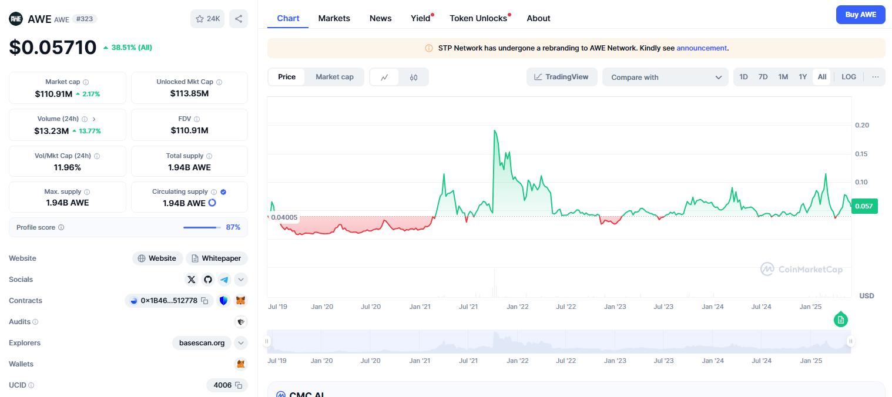Image resolution: width=892 pixels, height=397 pixels.
Task: Open the X (Twitter) social link
Action: [192, 280]
